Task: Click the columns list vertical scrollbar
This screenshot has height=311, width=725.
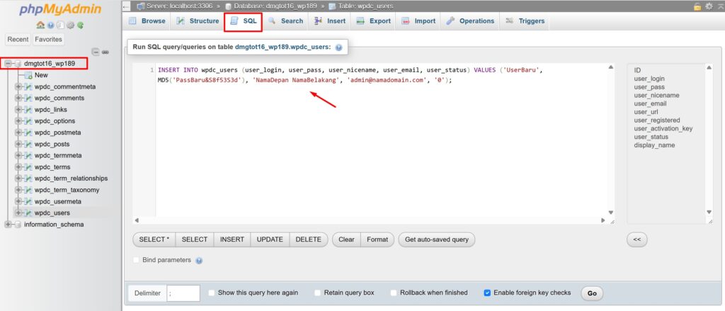Action: point(709,140)
